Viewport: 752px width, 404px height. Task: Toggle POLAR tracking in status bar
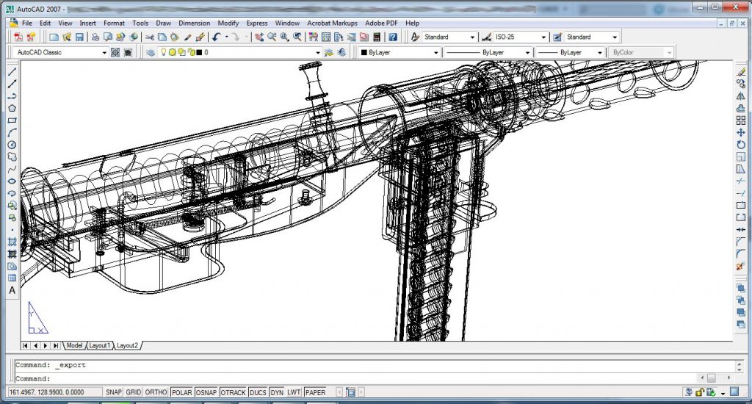(x=182, y=392)
